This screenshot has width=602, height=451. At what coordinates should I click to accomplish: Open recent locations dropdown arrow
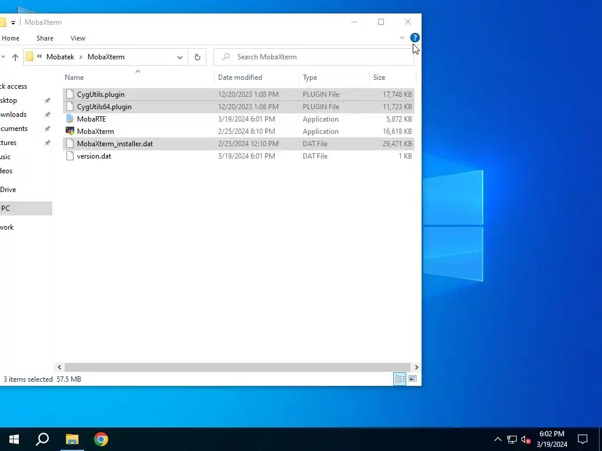click(x=3, y=57)
